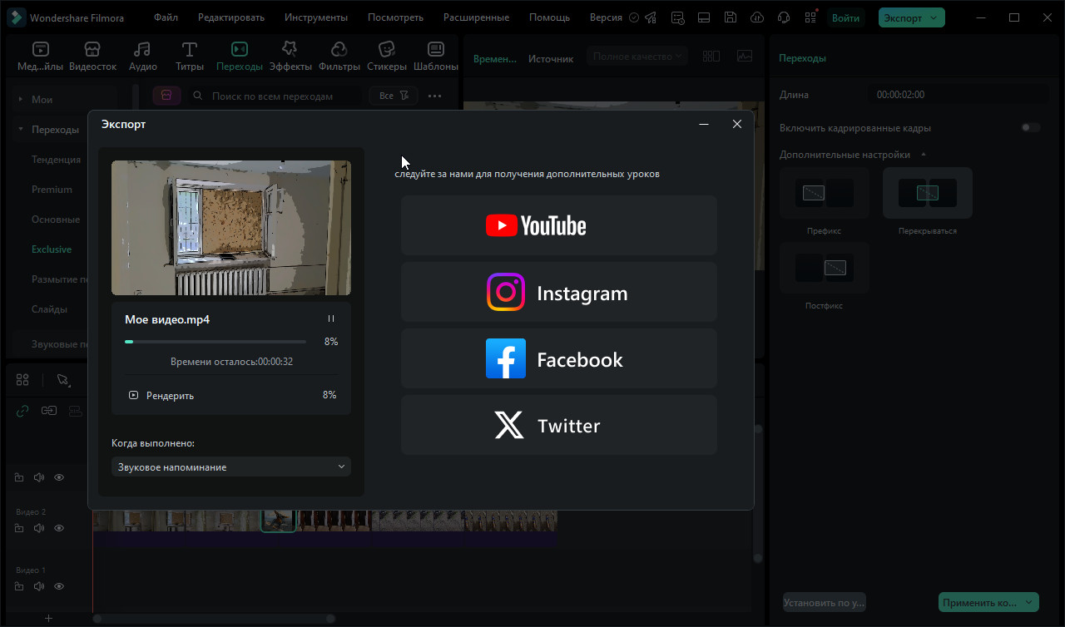
Task: Toggle Включить кадрированные кадры switch
Action: tap(1031, 128)
